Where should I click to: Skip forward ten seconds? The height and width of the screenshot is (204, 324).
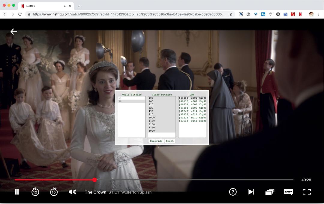pyautogui.click(x=54, y=192)
